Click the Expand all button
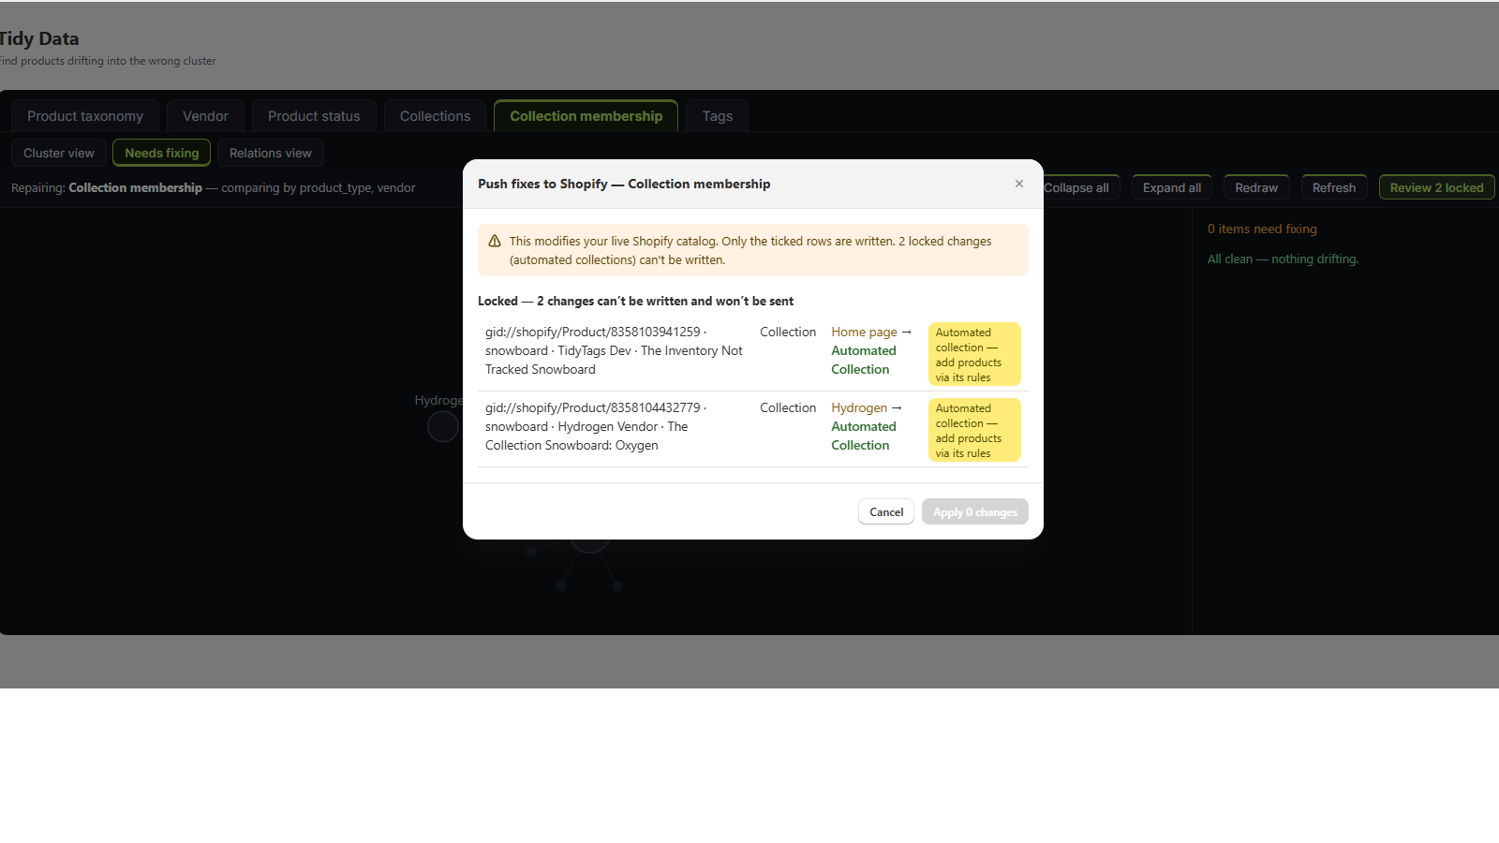 click(1172, 187)
